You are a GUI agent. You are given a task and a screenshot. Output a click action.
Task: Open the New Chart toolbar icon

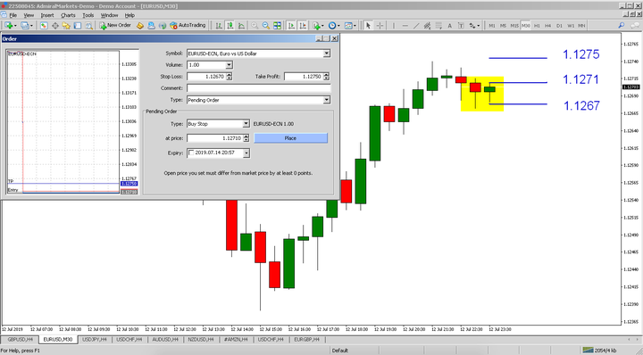(x=10, y=25)
